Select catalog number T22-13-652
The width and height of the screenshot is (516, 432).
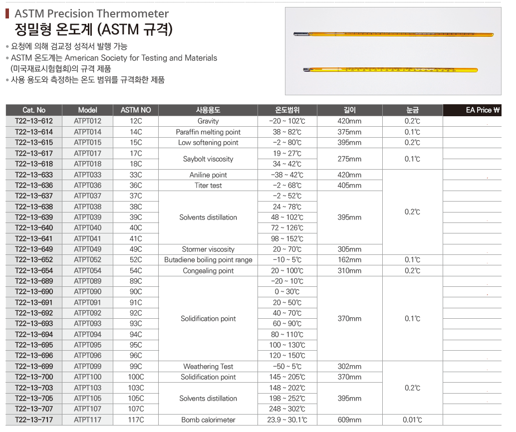34,259
